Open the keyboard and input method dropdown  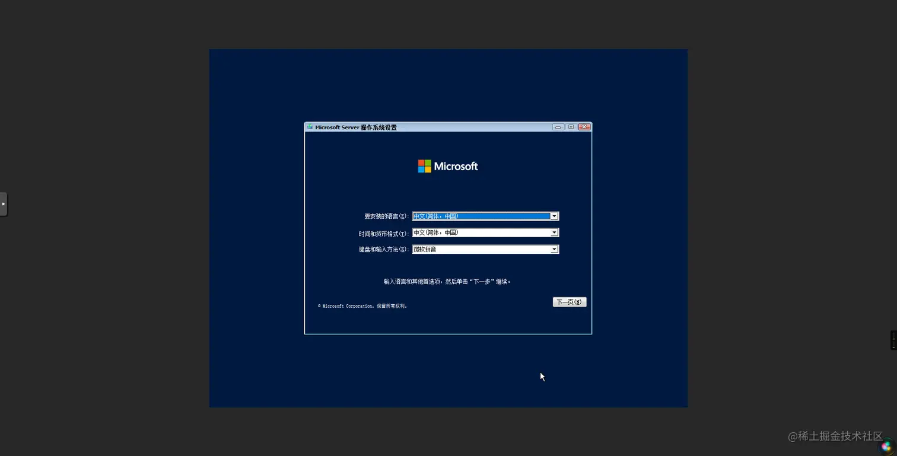(485, 250)
